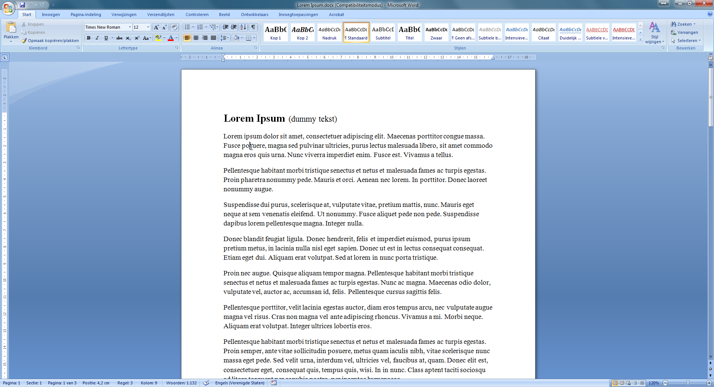Screen dimensions: 714x387
Task: Click Zoeken (find) button
Action: tap(683, 24)
